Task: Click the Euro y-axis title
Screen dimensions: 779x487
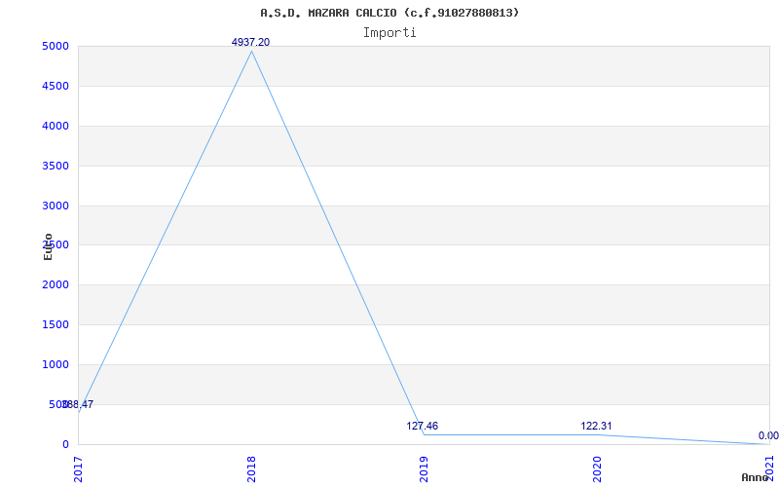Action: point(48,246)
